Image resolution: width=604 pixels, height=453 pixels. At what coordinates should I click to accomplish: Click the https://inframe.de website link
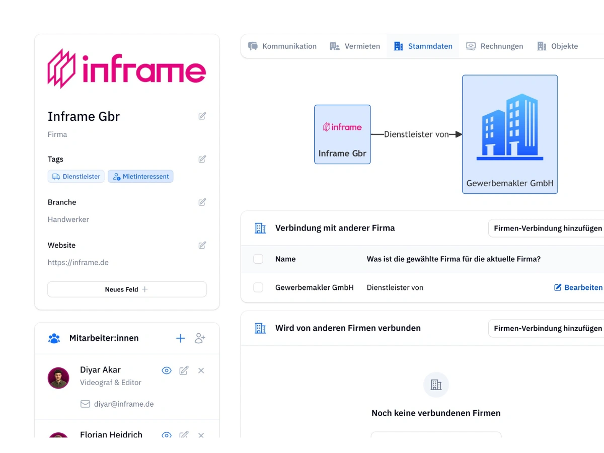click(78, 262)
